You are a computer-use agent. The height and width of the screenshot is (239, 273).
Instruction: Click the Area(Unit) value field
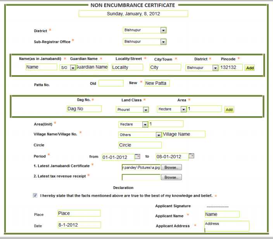pyautogui.click(x=166, y=124)
